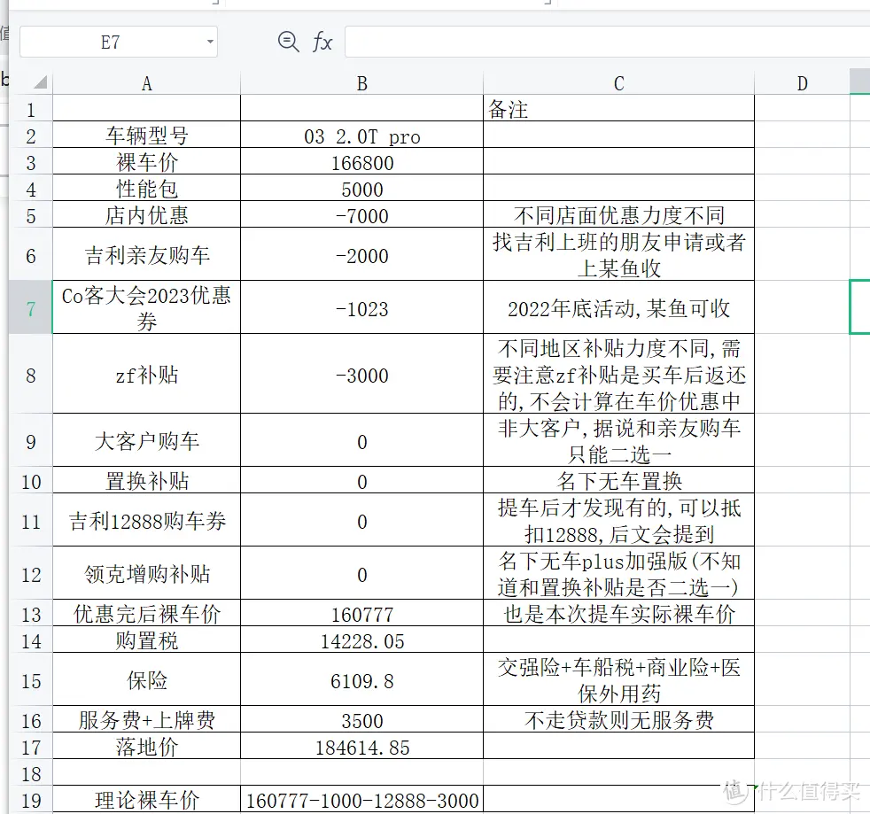Click cell 优惠完后裸车价
Screen dimensions: 870x814
(146, 613)
